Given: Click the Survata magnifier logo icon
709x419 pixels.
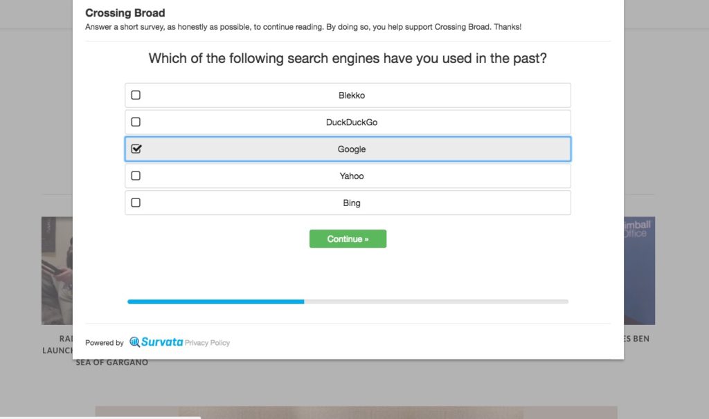Looking at the screenshot, I should pos(134,342).
